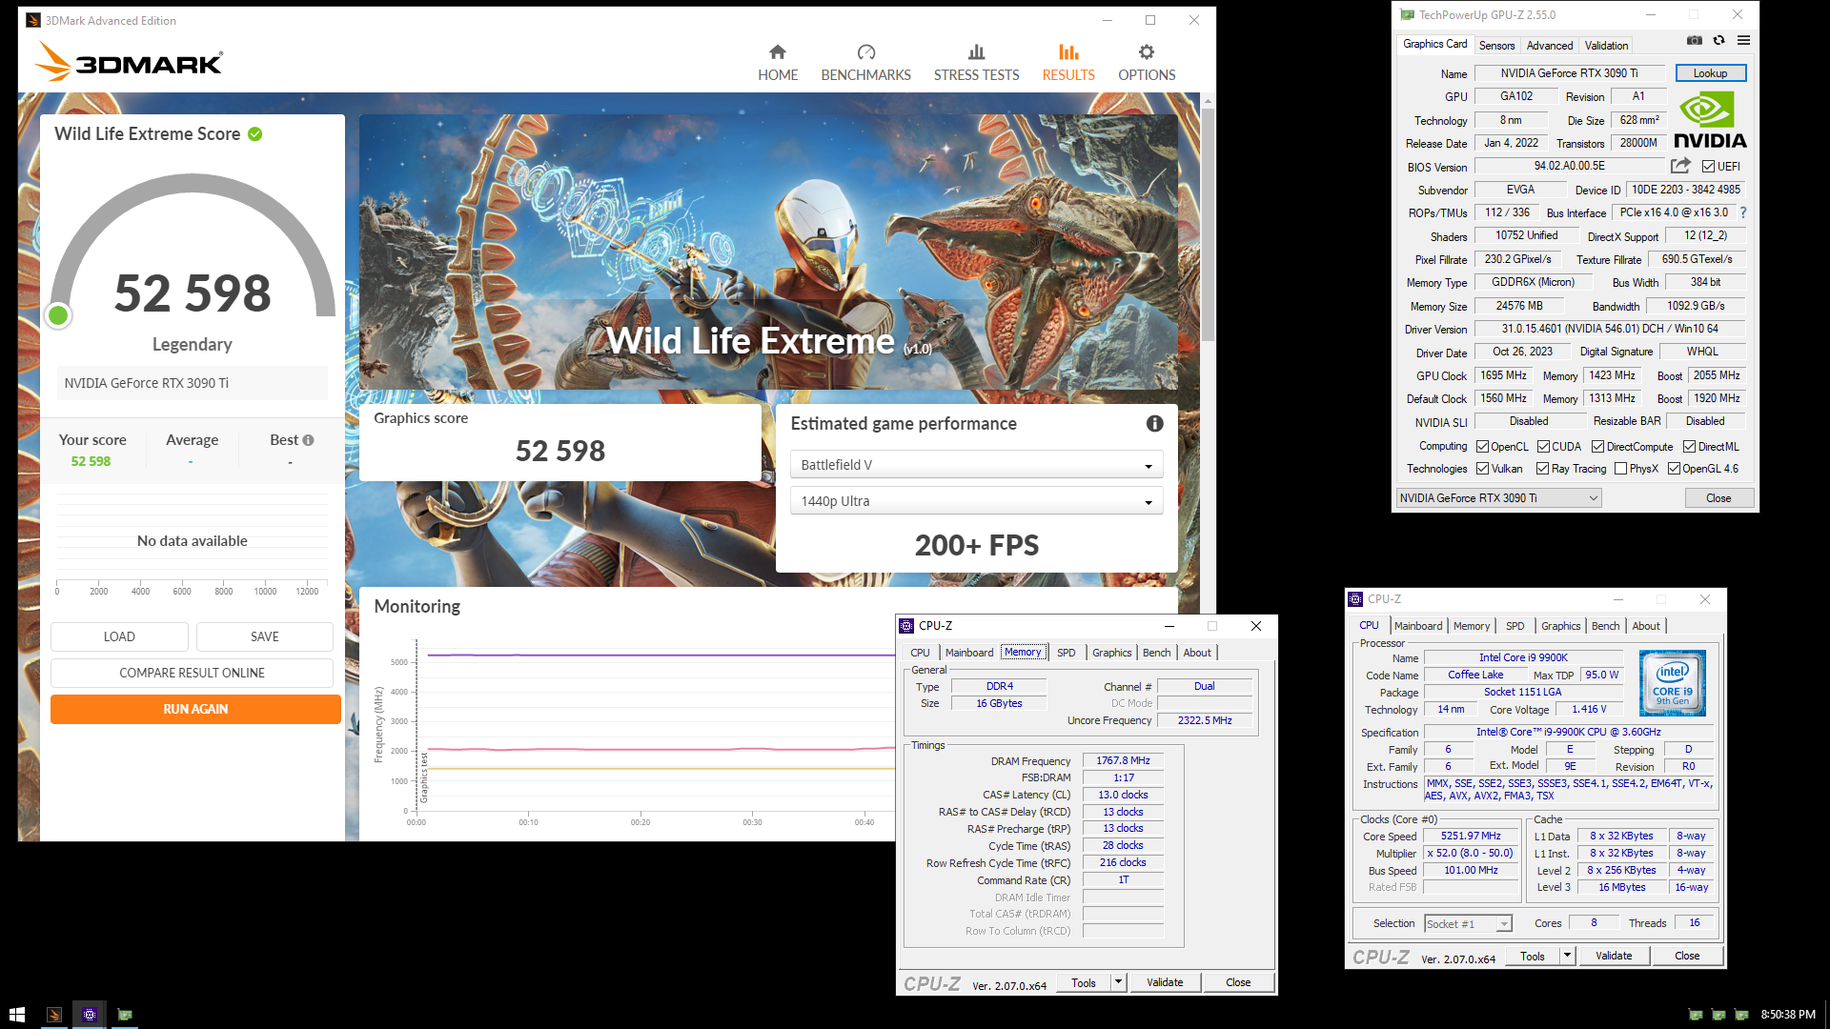Click the NVIDIA logo in GPU-Z
The image size is (1830, 1029).
point(1710,121)
